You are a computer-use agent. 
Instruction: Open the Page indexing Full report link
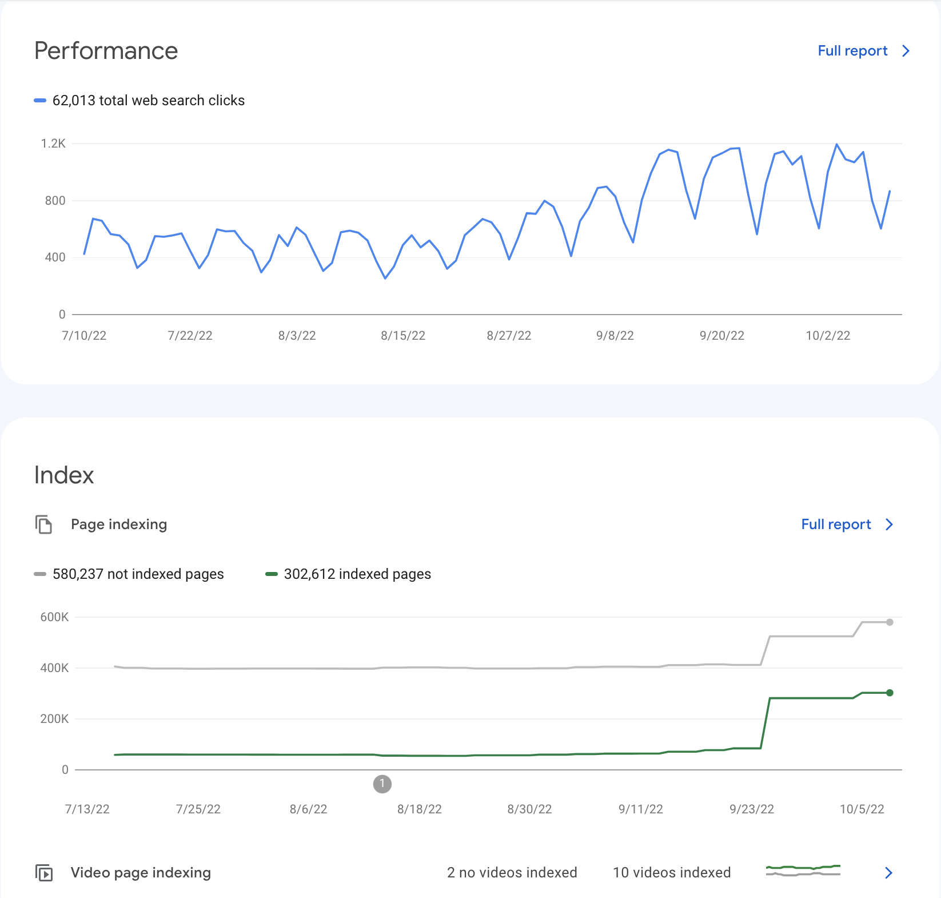click(x=836, y=525)
